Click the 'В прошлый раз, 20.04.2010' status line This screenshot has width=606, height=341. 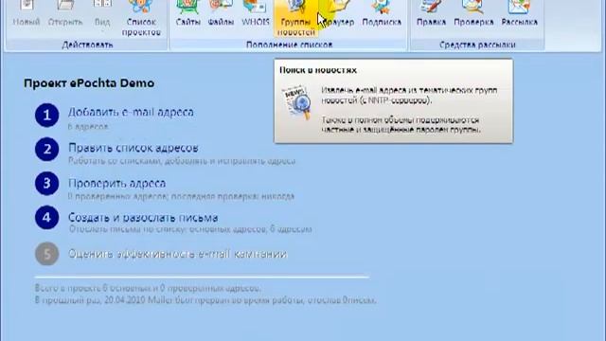pyautogui.click(x=205, y=300)
